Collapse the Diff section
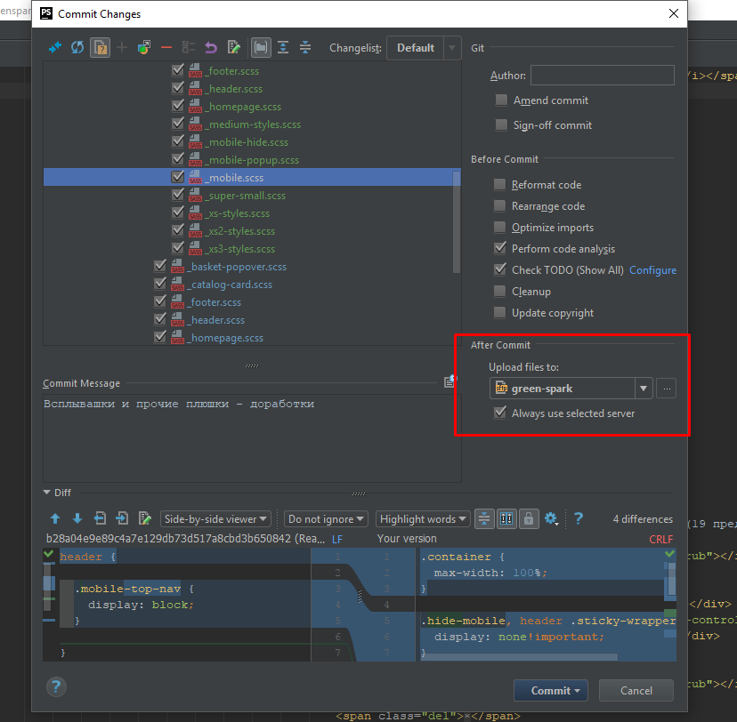Screen dimensions: 737x722 click(48, 493)
